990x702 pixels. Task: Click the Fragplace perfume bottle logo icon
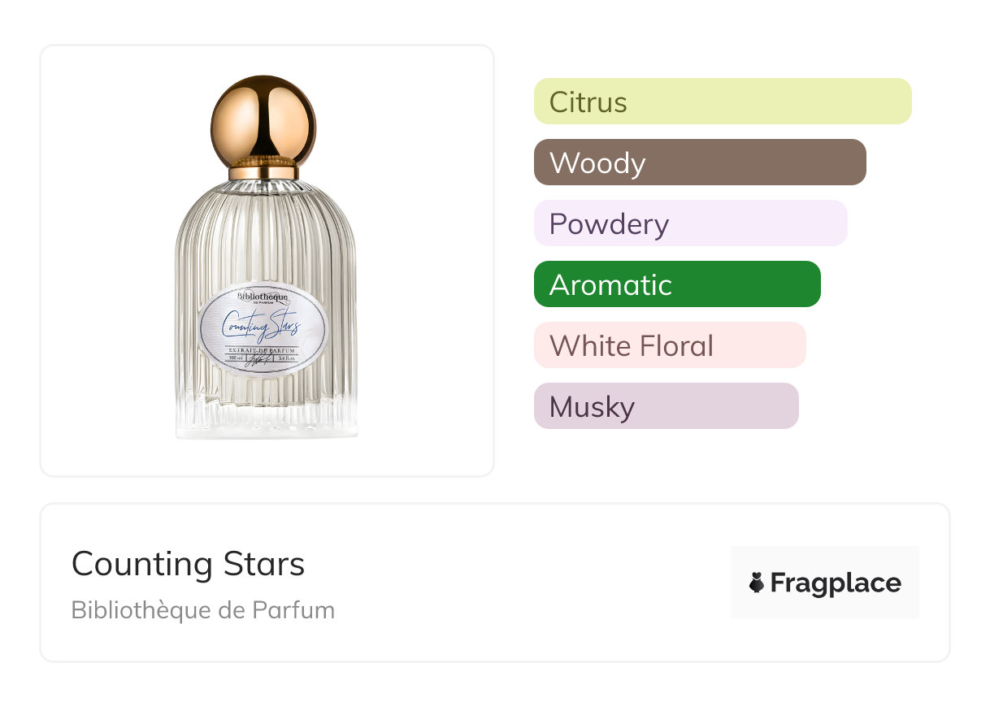757,583
